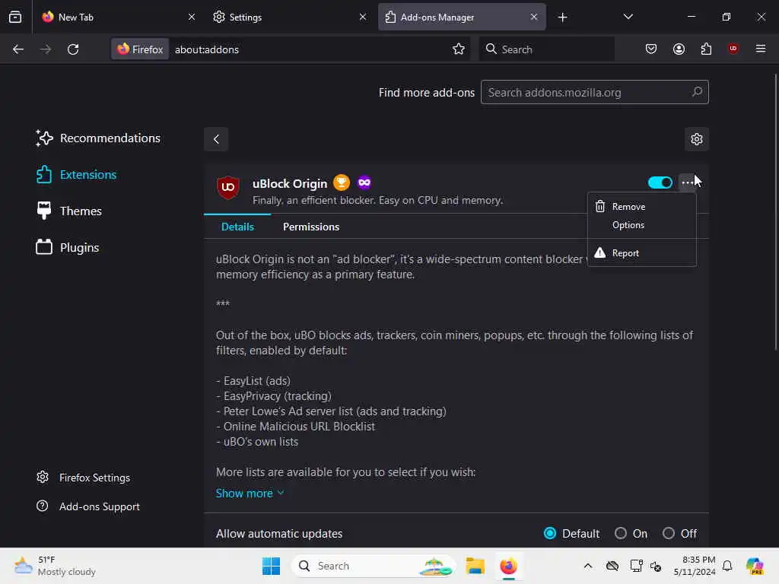Open the Save to Pocket icon
779x584 pixels.
pyautogui.click(x=651, y=49)
